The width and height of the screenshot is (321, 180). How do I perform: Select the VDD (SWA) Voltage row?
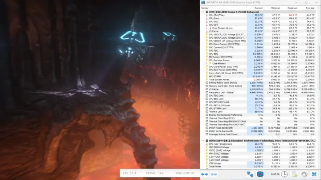(258, 147)
